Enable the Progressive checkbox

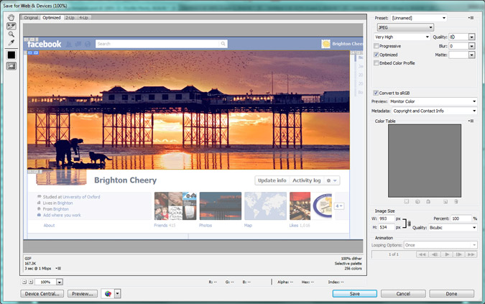pos(377,46)
